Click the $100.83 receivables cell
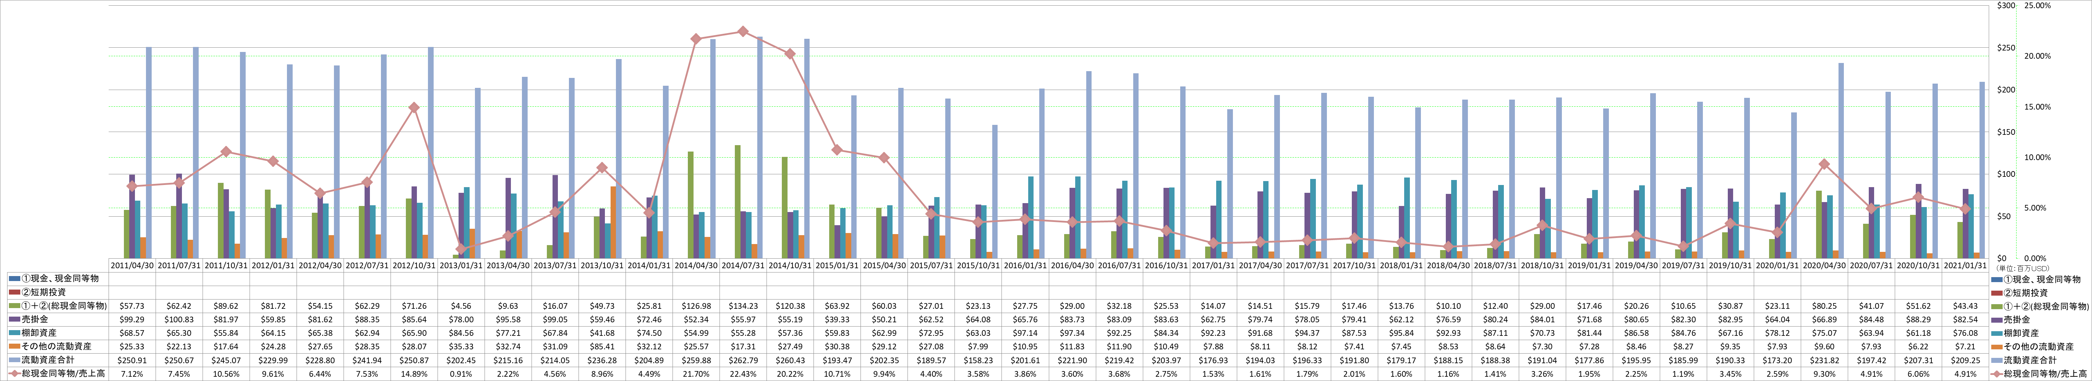Image resolution: width=2092 pixels, height=381 pixels. point(179,320)
